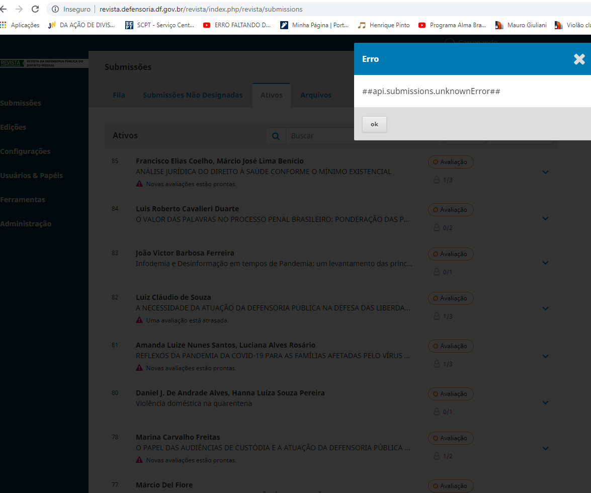Image resolution: width=591 pixels, height=493 pixels.
Task: Open the Aplicações apps grid icon
Action: point(4,25)
